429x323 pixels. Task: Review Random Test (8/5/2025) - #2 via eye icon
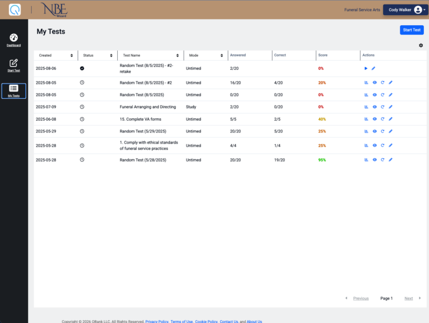(375, 82)
